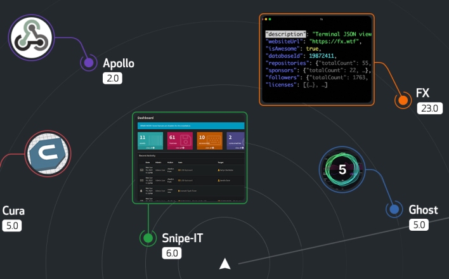Select the green Snipe-IT node dot
The image size is (449, 279).
[148, 238]
